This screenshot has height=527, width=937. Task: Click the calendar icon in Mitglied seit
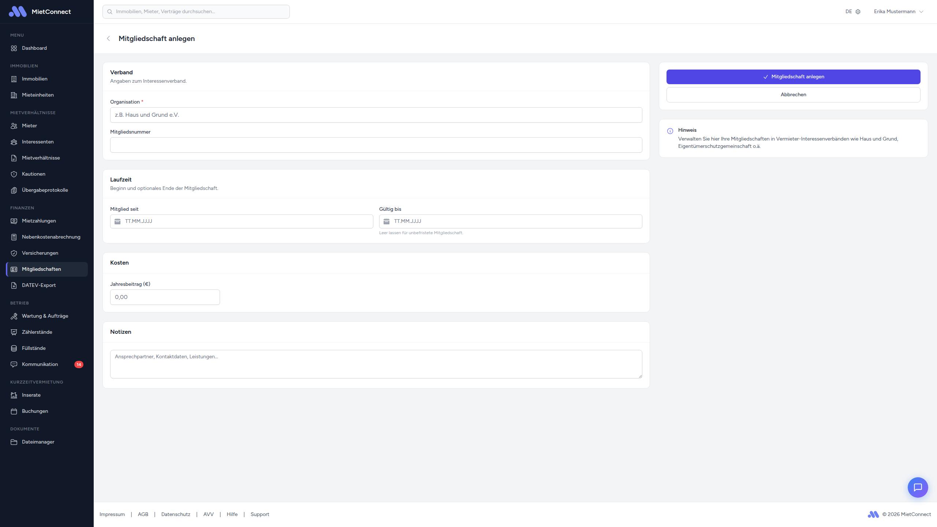[117, 221]
